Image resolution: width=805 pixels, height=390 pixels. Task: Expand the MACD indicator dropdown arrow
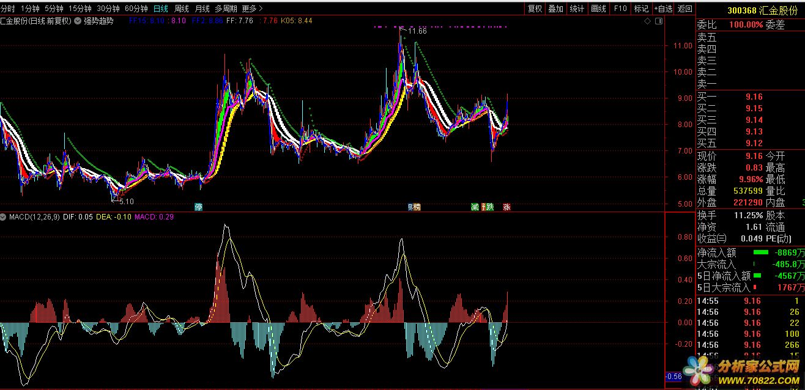coord(4,216)
